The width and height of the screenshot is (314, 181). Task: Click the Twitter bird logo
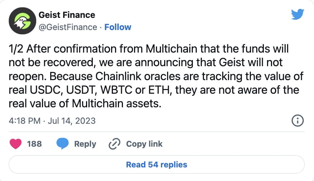tap(298, 15)
